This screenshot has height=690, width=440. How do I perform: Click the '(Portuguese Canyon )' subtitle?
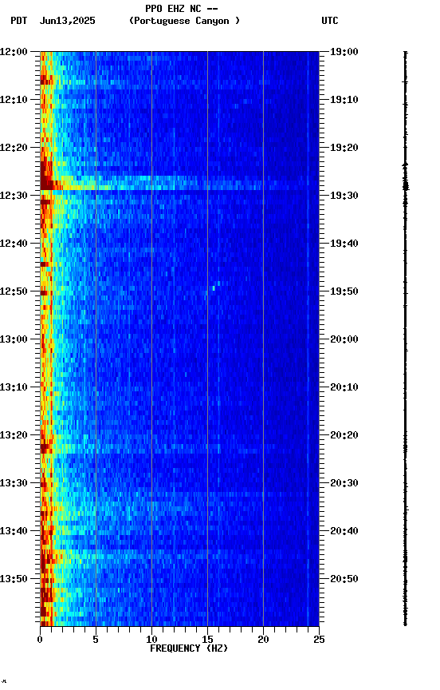click(x=184, y=21)
